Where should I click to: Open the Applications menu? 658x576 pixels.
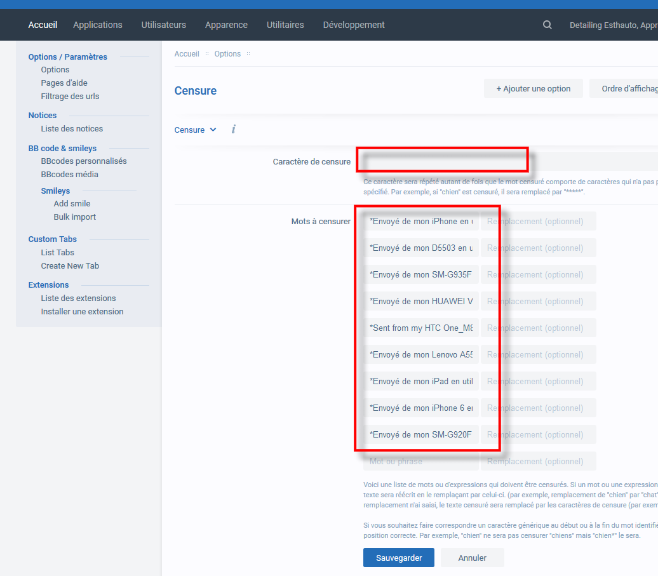pyautogui.click(x=98, y=25)
